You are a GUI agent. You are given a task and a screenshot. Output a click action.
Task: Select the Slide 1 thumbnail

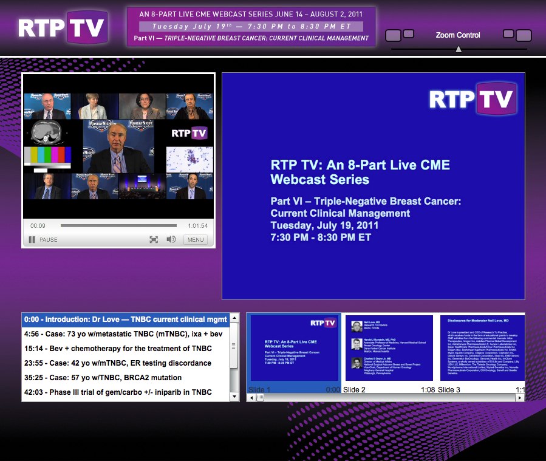[x=294, y=353]
